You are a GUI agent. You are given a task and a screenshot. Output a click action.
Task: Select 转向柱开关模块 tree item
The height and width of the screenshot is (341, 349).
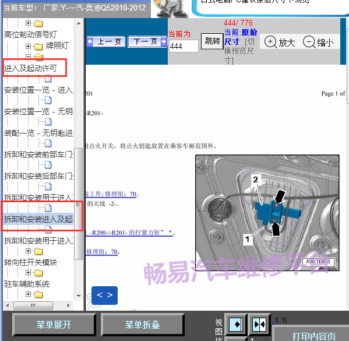coord(30,262)
